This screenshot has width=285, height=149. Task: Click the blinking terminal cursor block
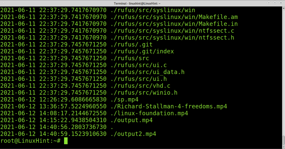tap(66, 141)
